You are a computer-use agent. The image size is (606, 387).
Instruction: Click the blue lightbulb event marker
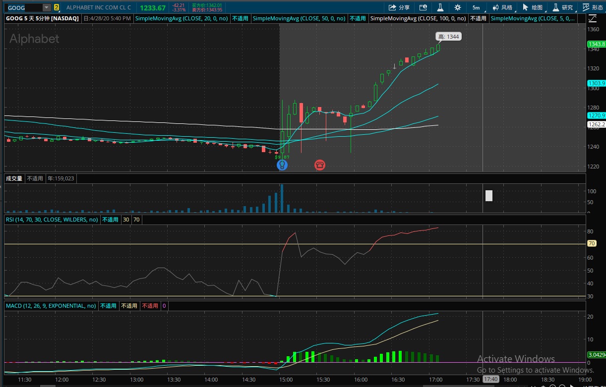282,165
